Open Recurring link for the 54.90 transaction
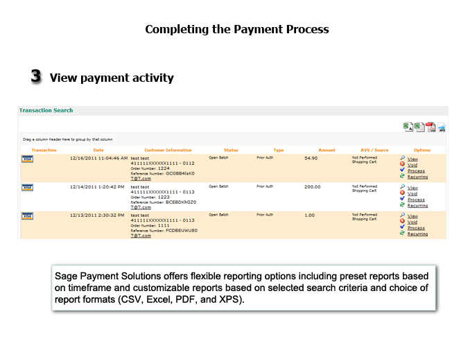The height and width of the screenshot is (350, 468). (417, 177)
